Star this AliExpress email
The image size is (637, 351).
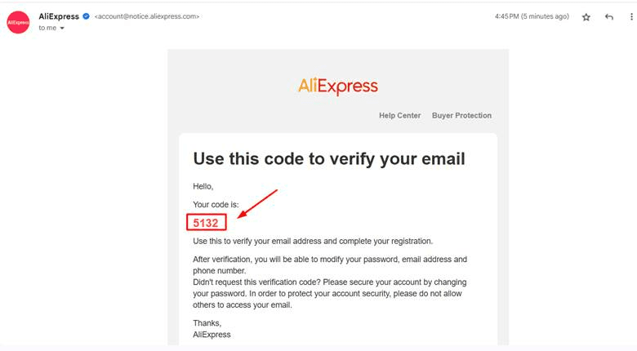(x=586, y=17)
